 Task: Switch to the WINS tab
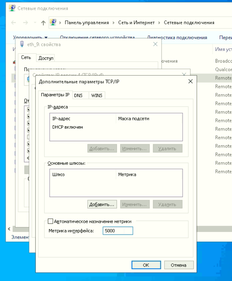click(97, 95)
